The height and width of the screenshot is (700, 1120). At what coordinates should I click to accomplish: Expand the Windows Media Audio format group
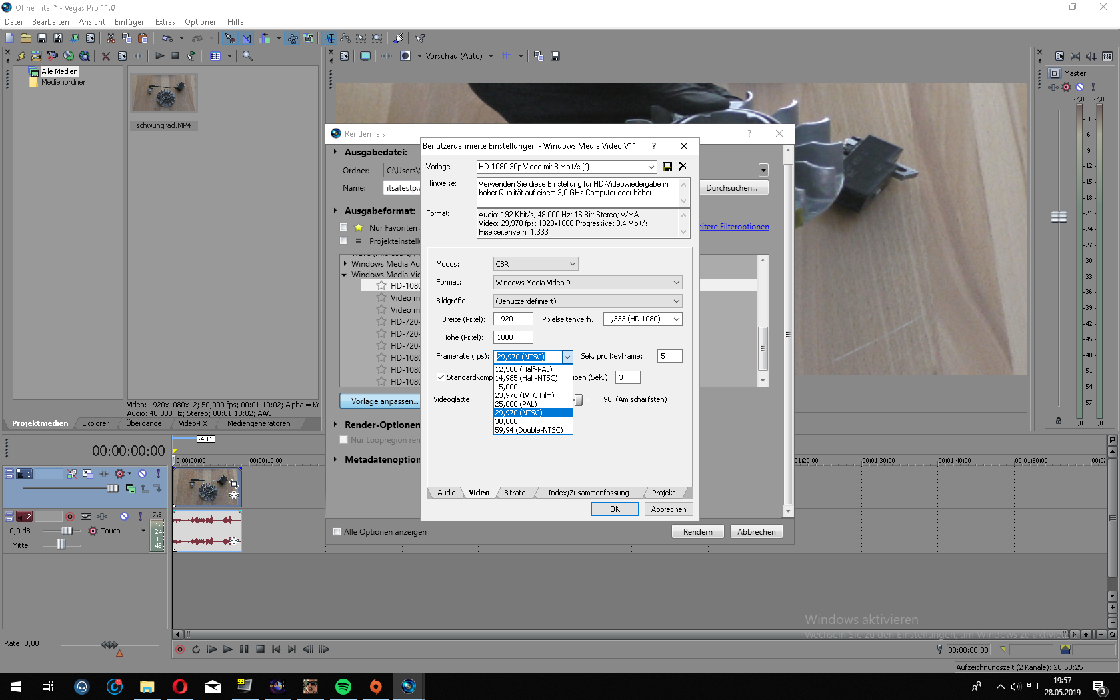pyautogui.click(x=345, y=264)
